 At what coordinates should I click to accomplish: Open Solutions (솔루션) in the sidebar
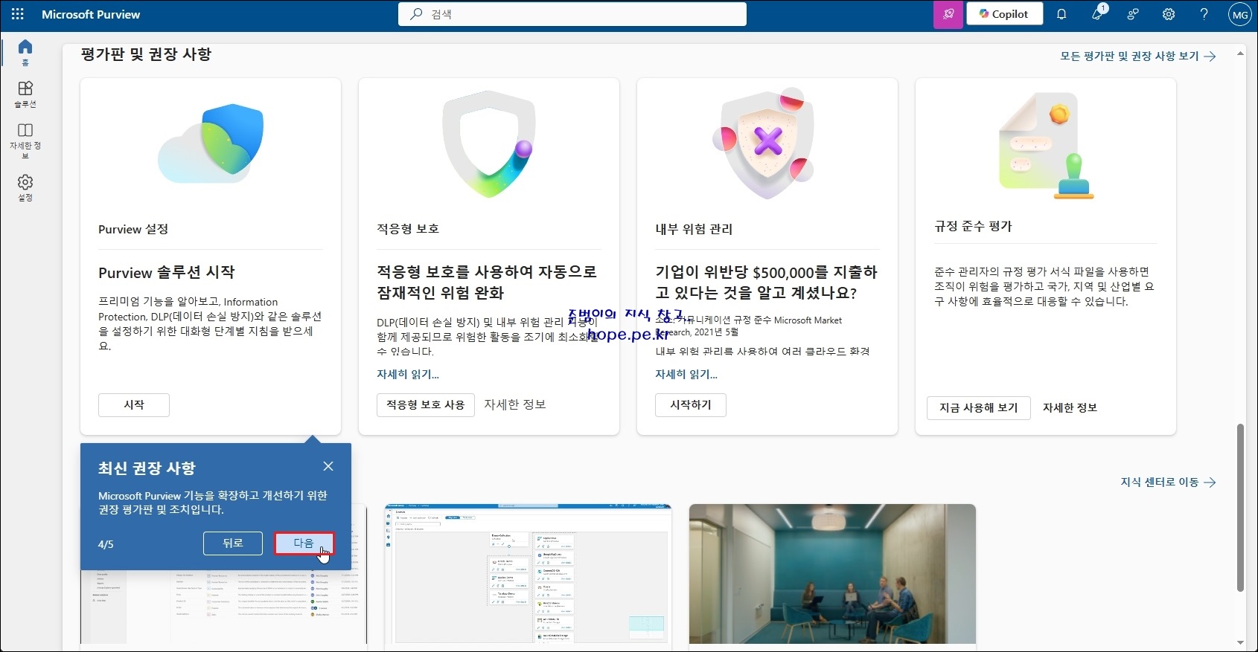point(25,94)
